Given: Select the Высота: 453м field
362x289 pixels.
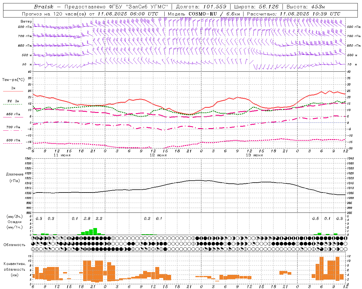Looking at the screenshot, I should (305, 7).
